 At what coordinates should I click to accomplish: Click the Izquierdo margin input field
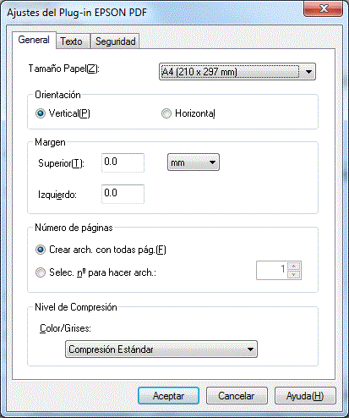[123, 194]
